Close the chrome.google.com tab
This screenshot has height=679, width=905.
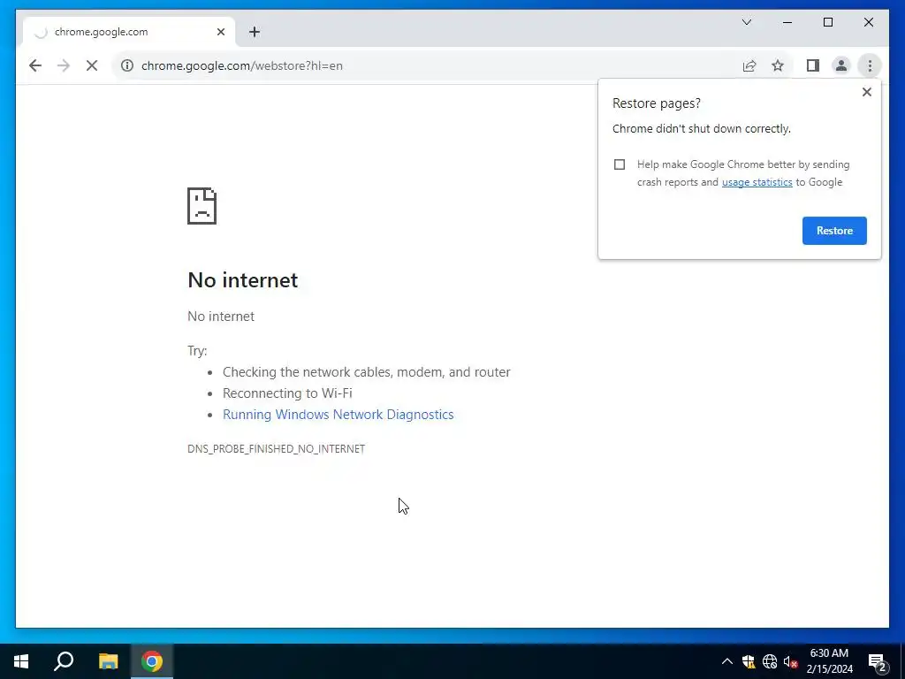(x=220, y=32)
